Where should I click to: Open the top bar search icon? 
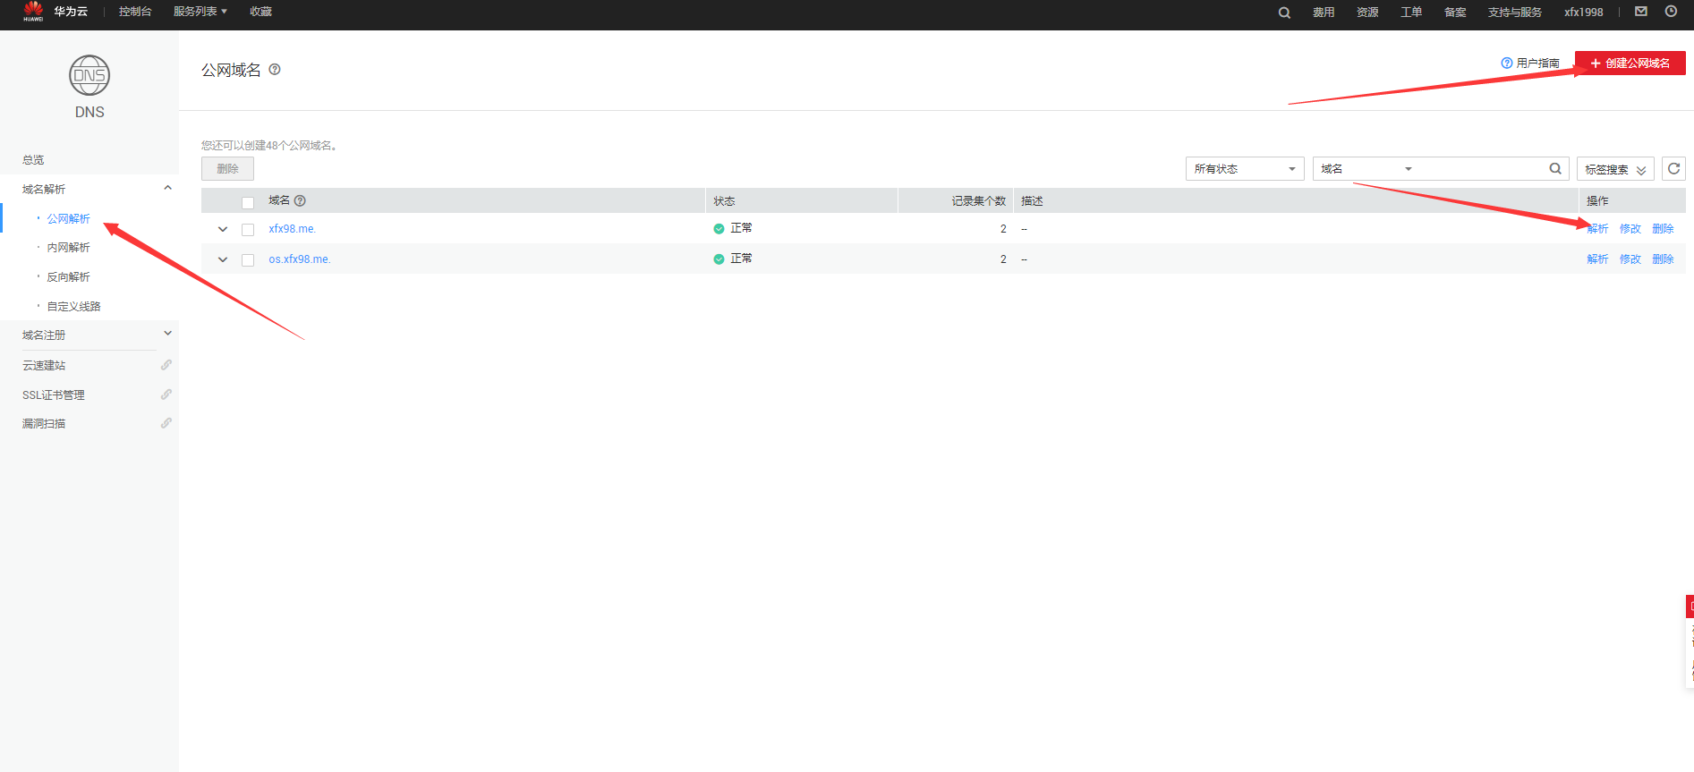(1284, 13)
